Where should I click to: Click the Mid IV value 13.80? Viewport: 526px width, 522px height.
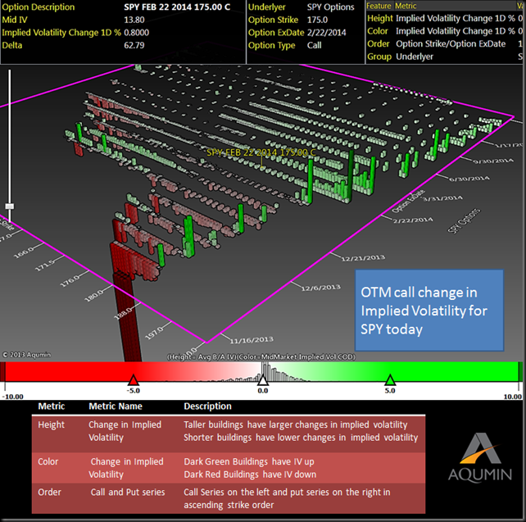tap(134, 20)
